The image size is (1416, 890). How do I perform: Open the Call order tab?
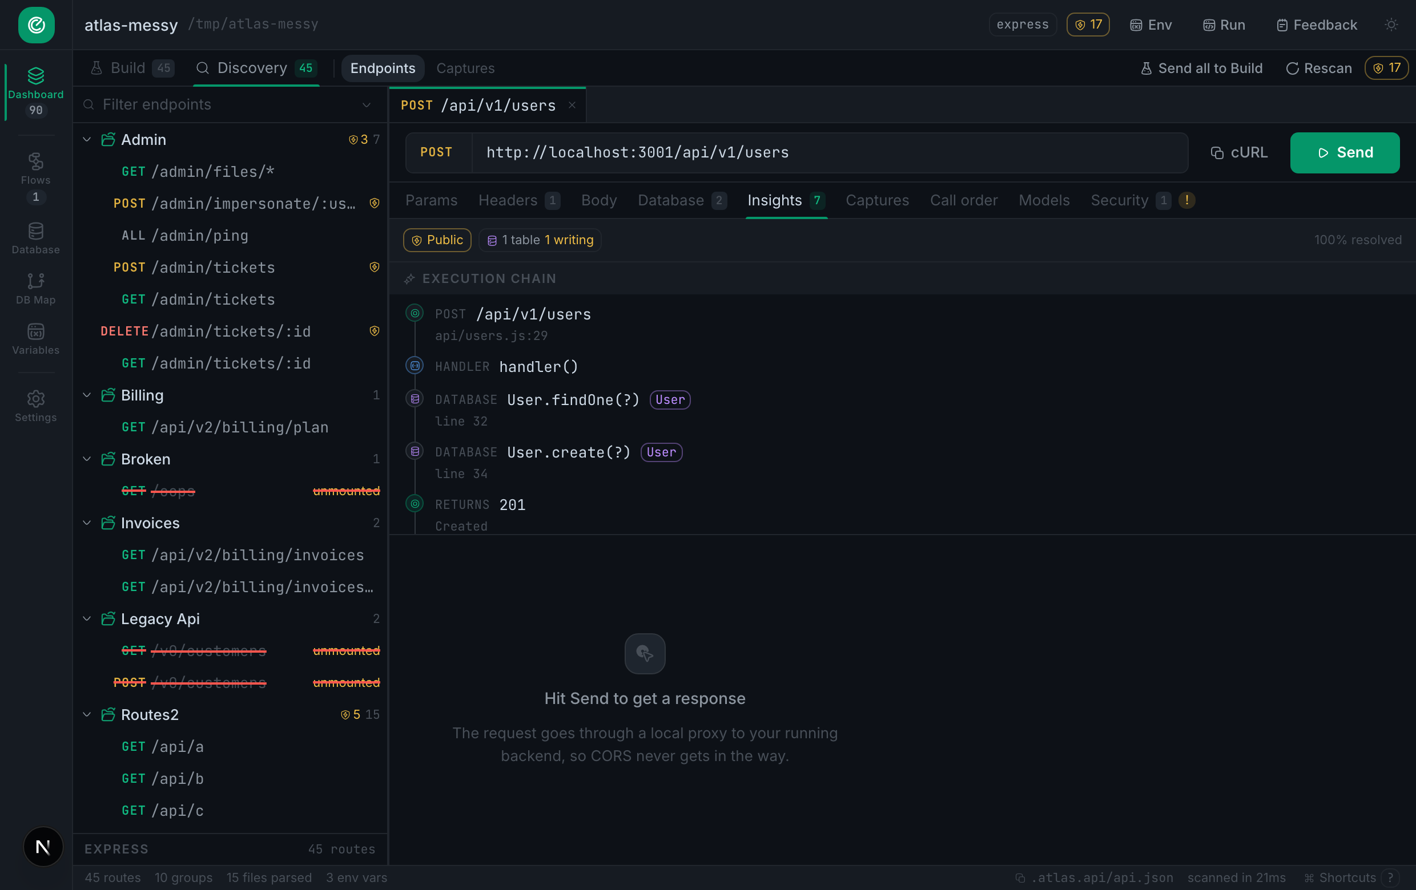tap(963, 200)
